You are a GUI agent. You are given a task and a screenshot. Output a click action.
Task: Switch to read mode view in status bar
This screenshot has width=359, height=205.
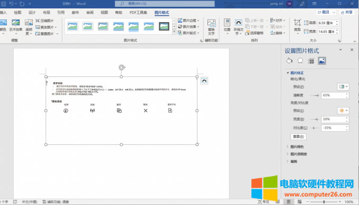click(x=278, y=202)
